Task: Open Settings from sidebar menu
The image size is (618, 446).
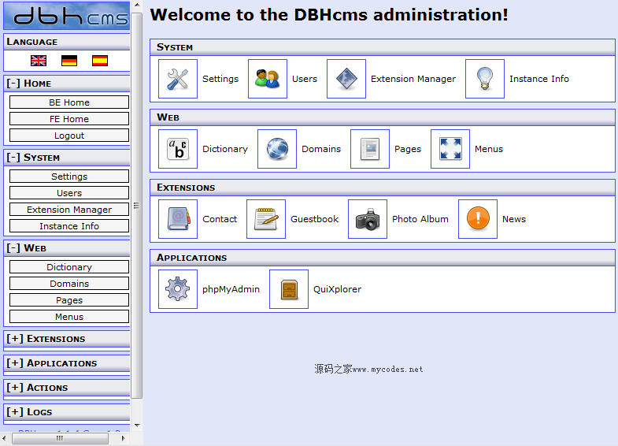Action: [69, 177]
